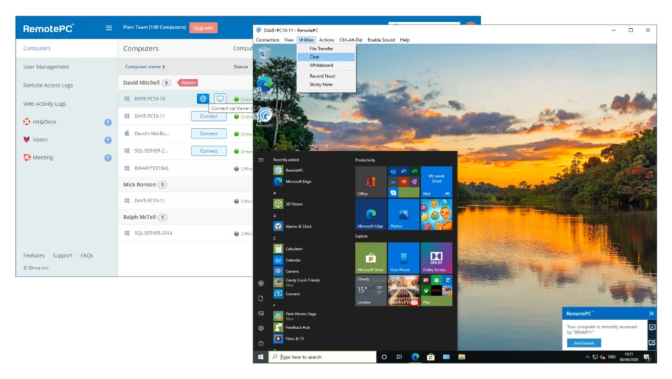The width and height of the screenshot is (672, 379).
Task: Choose File Transfer in Utilities menu
Action: (x=321, y=49)
